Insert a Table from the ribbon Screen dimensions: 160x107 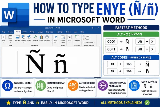[x=10, y=38]
